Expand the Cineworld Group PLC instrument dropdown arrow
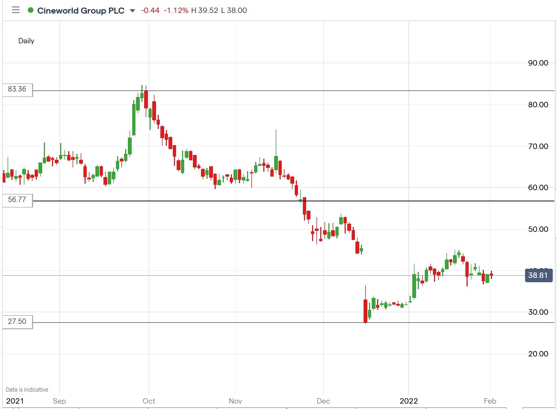The width and height of the screenshot is (557, 409). coord(133,11)
